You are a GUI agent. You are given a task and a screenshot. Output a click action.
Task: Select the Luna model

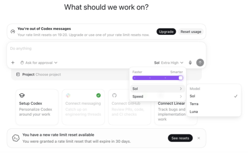pyautogui.click(x=214, y=112)
